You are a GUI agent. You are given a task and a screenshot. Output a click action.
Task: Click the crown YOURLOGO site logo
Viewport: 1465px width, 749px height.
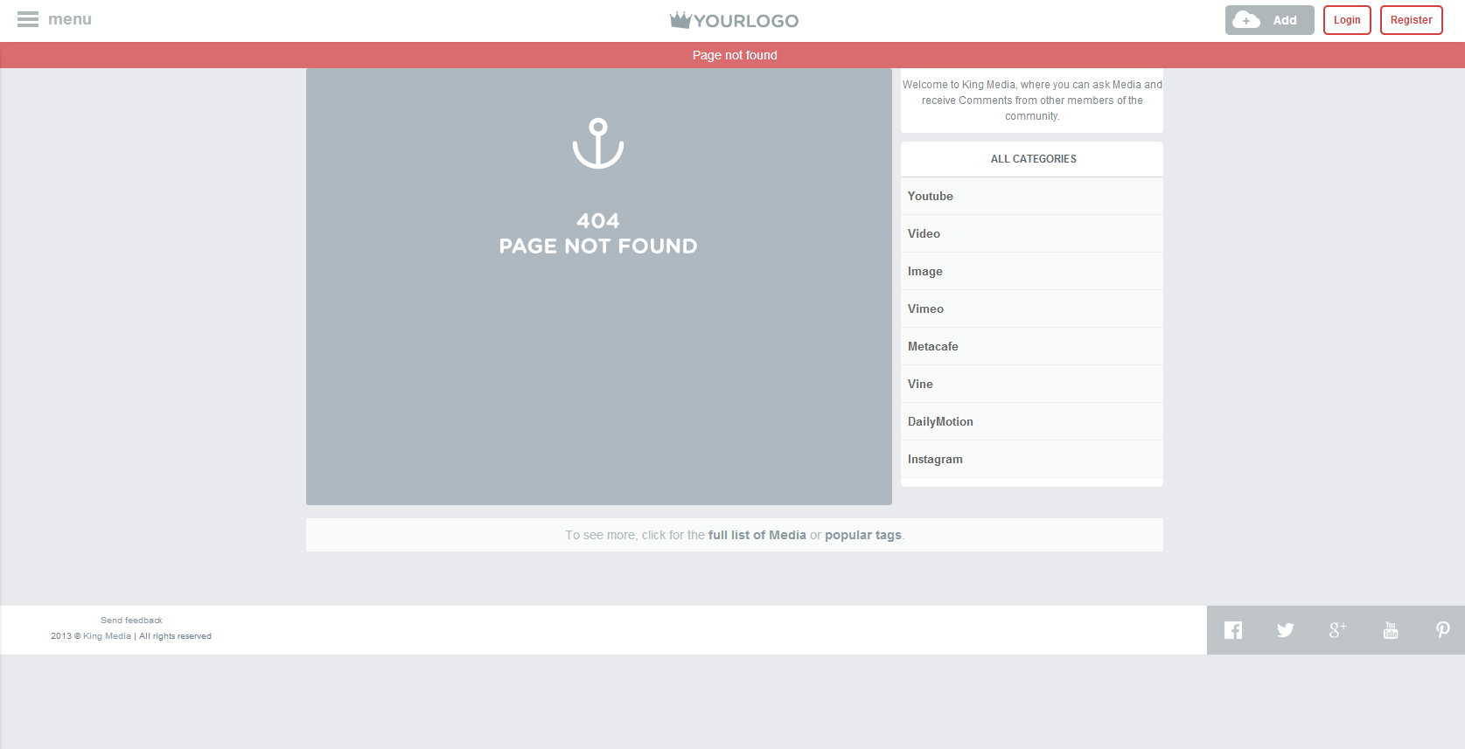[734, 20]
